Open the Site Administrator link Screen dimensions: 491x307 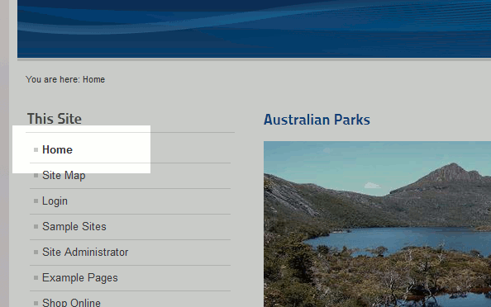click(85, 252)
